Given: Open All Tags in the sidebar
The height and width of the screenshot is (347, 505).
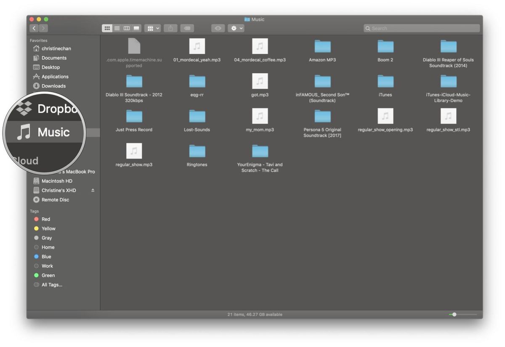Looking at the screenshot, I should click(x=50, y=284).
